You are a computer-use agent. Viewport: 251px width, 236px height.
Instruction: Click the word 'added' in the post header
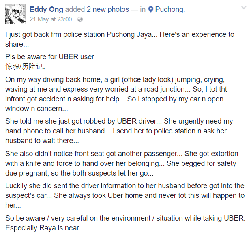point(75,9)
